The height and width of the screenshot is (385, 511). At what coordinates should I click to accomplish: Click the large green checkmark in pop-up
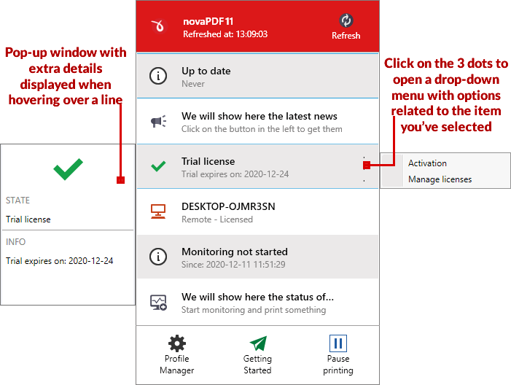coord(68,169)
